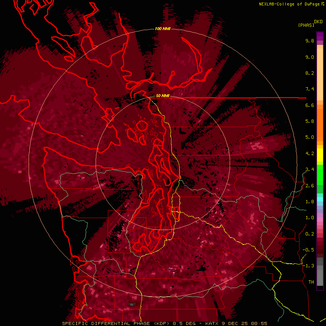Click the 3.4 value on color scale
326x326 pixels.
click(x=310, y=170)
